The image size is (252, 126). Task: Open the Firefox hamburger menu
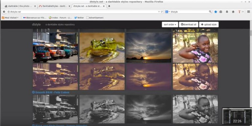248,12
